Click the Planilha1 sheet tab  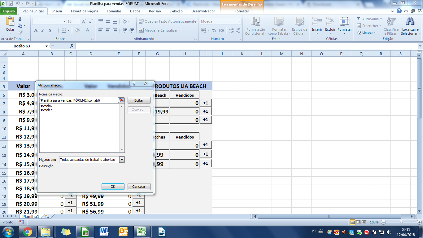[x=30, y=216]
